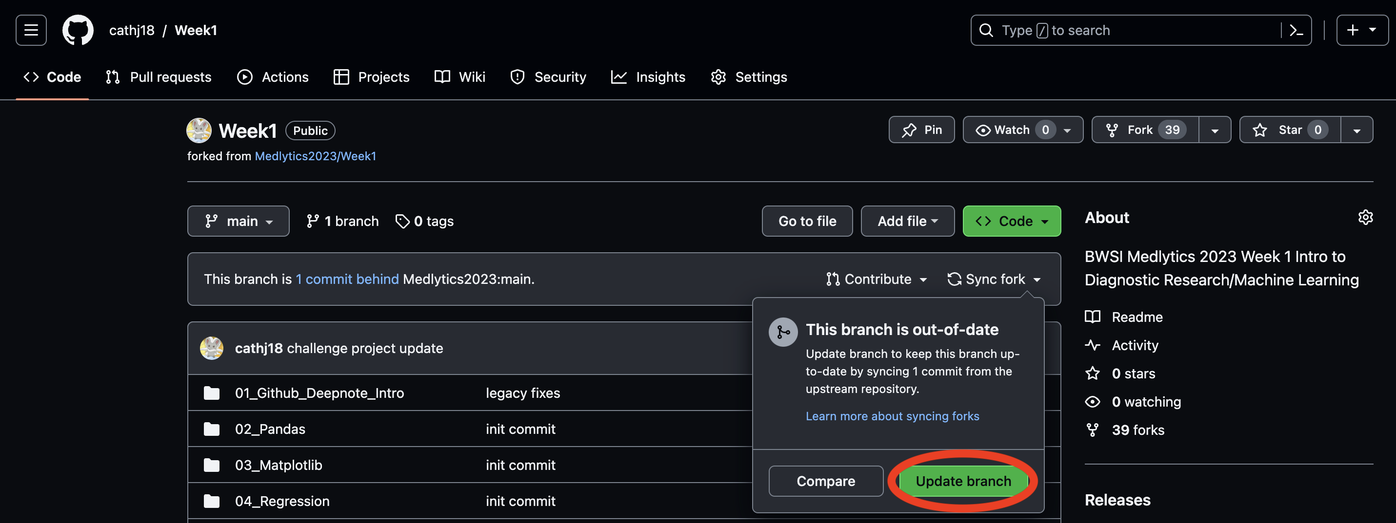Open the init commit message for 04_Regression

[x=520, y=501]
